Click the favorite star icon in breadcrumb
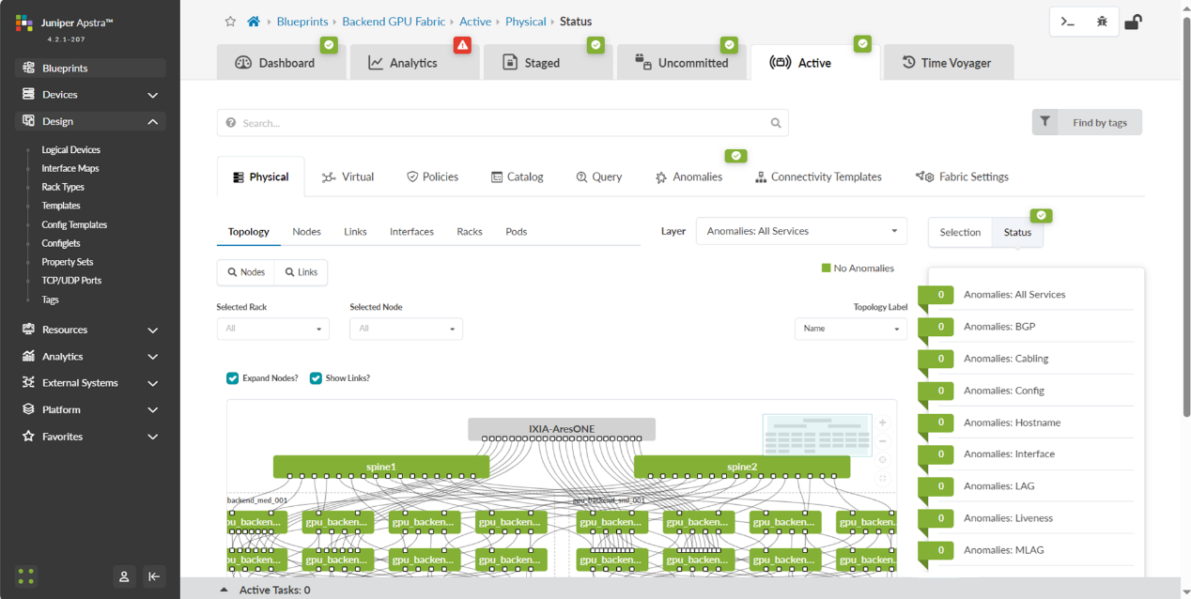This screenshot has height=599, width=1191. click(x=230, y=22)
